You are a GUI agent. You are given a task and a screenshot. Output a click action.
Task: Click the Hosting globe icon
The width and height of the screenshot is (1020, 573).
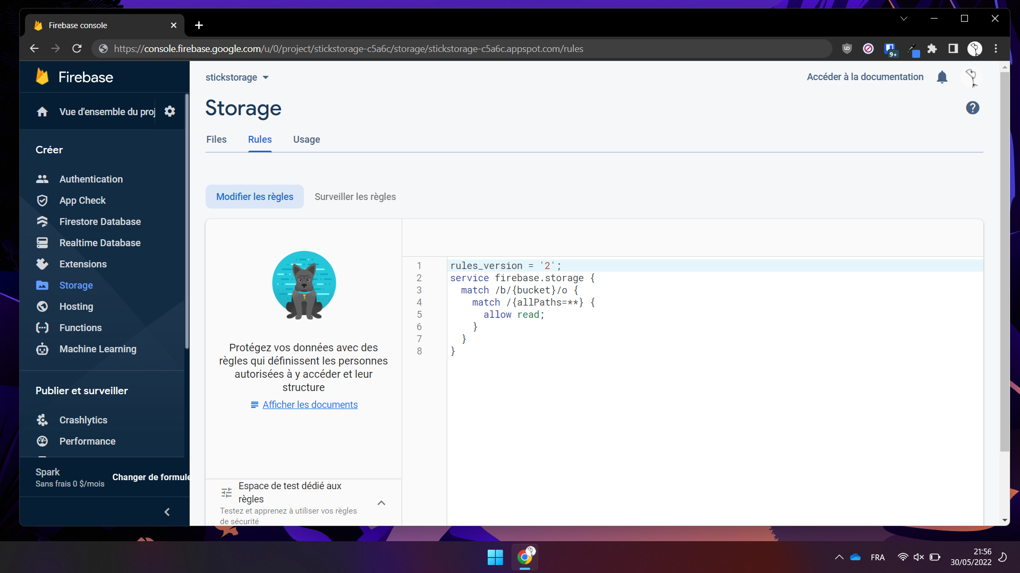click(x=42, y=307)
